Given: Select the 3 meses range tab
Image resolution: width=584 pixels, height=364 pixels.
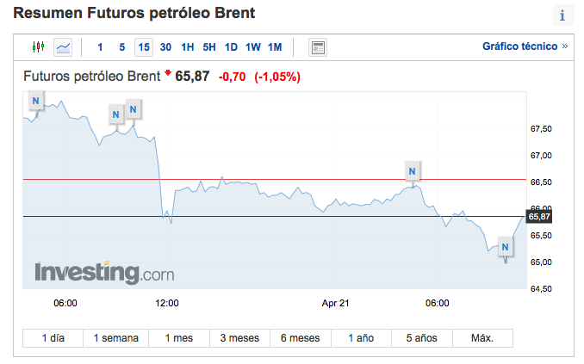Looking at the screenshot, I should (x=239, y=338).
